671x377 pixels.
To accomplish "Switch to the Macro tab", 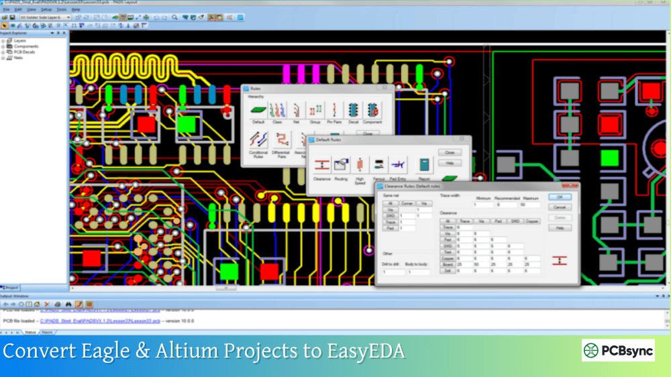I will tap(47, 332).
